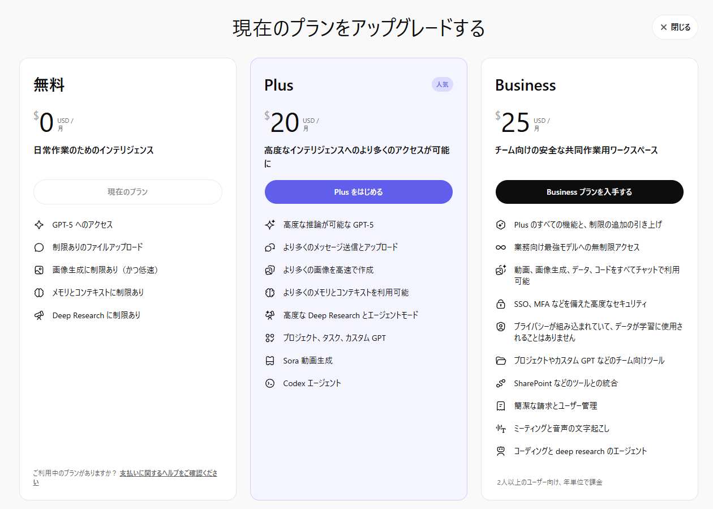Click the robot icon for コーディングと deep research

pyautogui.click(x=501, y=451)
